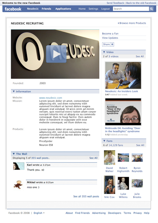Open Mikkel's cartoon avatar
The height and width of the screenshot is (223, 158).
(x=18, y=184)
